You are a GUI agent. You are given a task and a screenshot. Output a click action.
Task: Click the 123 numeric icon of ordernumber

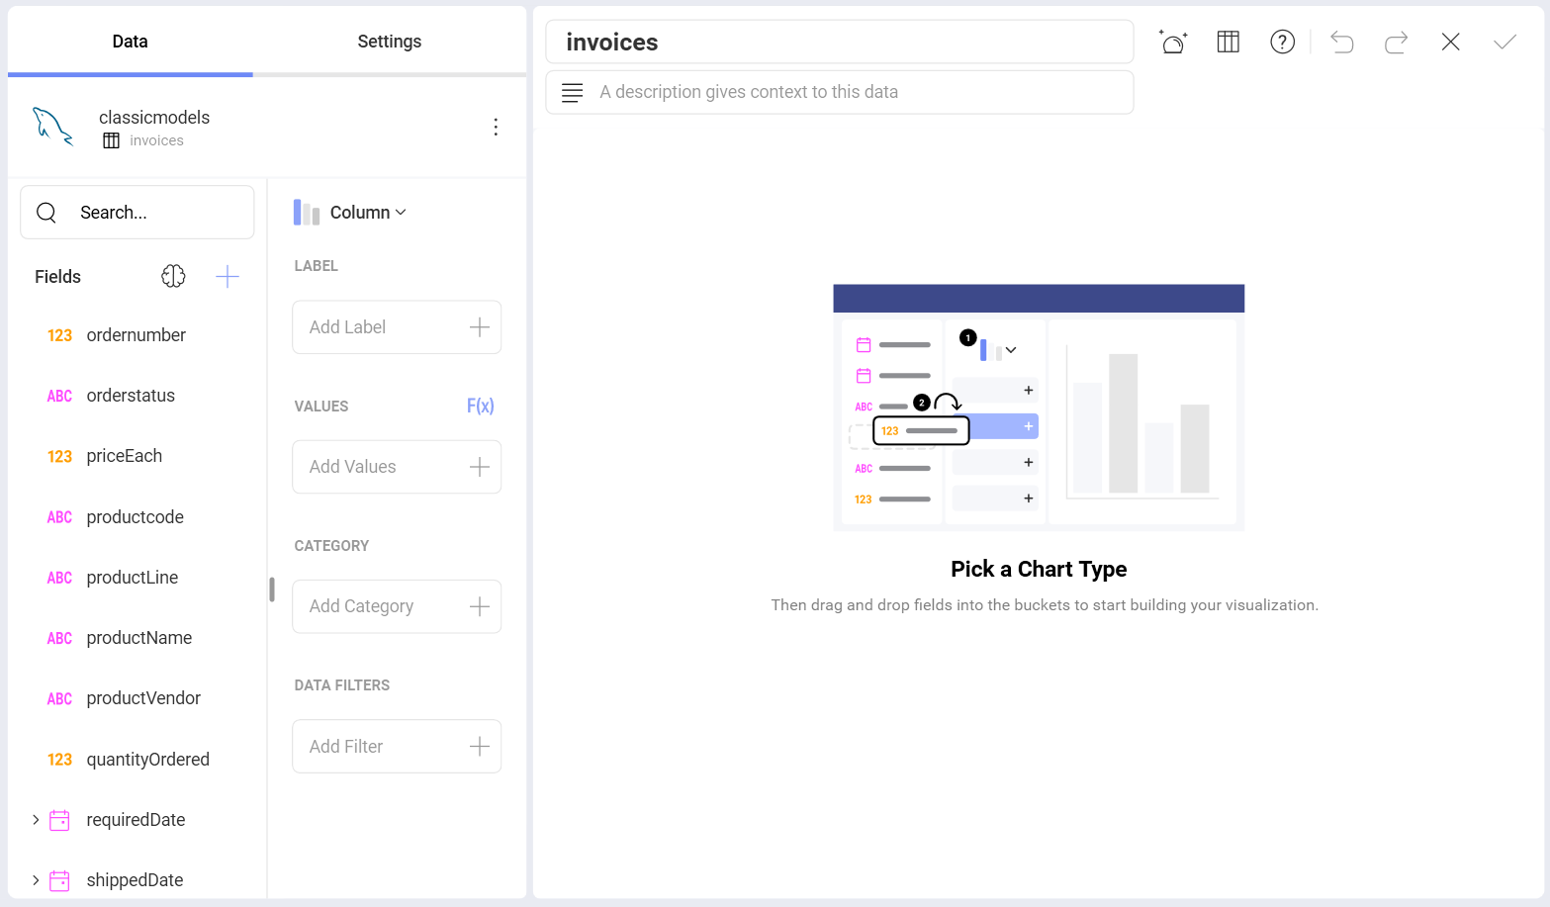(x=59, y=336)
